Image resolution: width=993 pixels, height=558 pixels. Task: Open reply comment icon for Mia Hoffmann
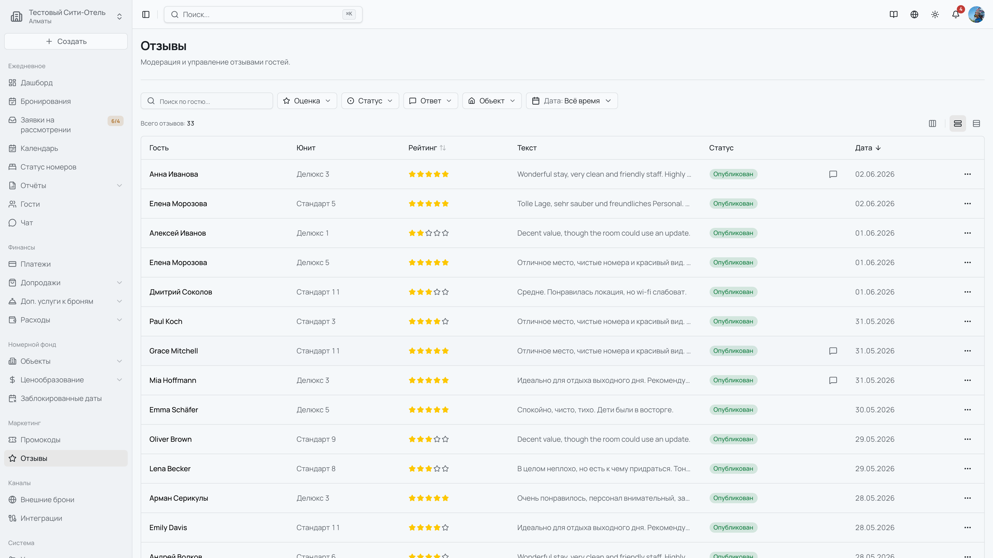point(833,380)
